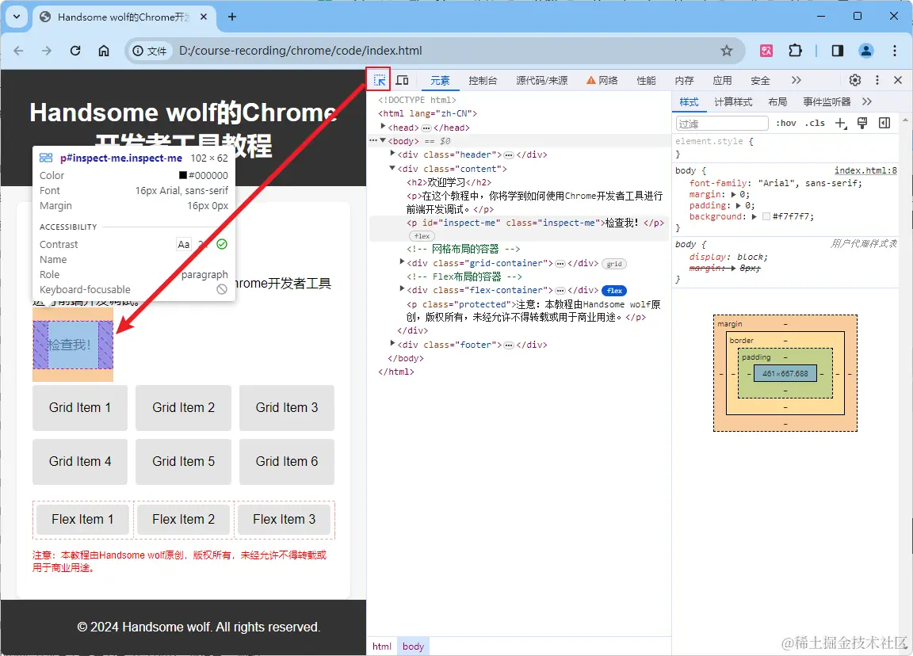This screenshot has height=656, width=913.
Task: Open the Chrome three-dot menu
Action: click(895, 51)
